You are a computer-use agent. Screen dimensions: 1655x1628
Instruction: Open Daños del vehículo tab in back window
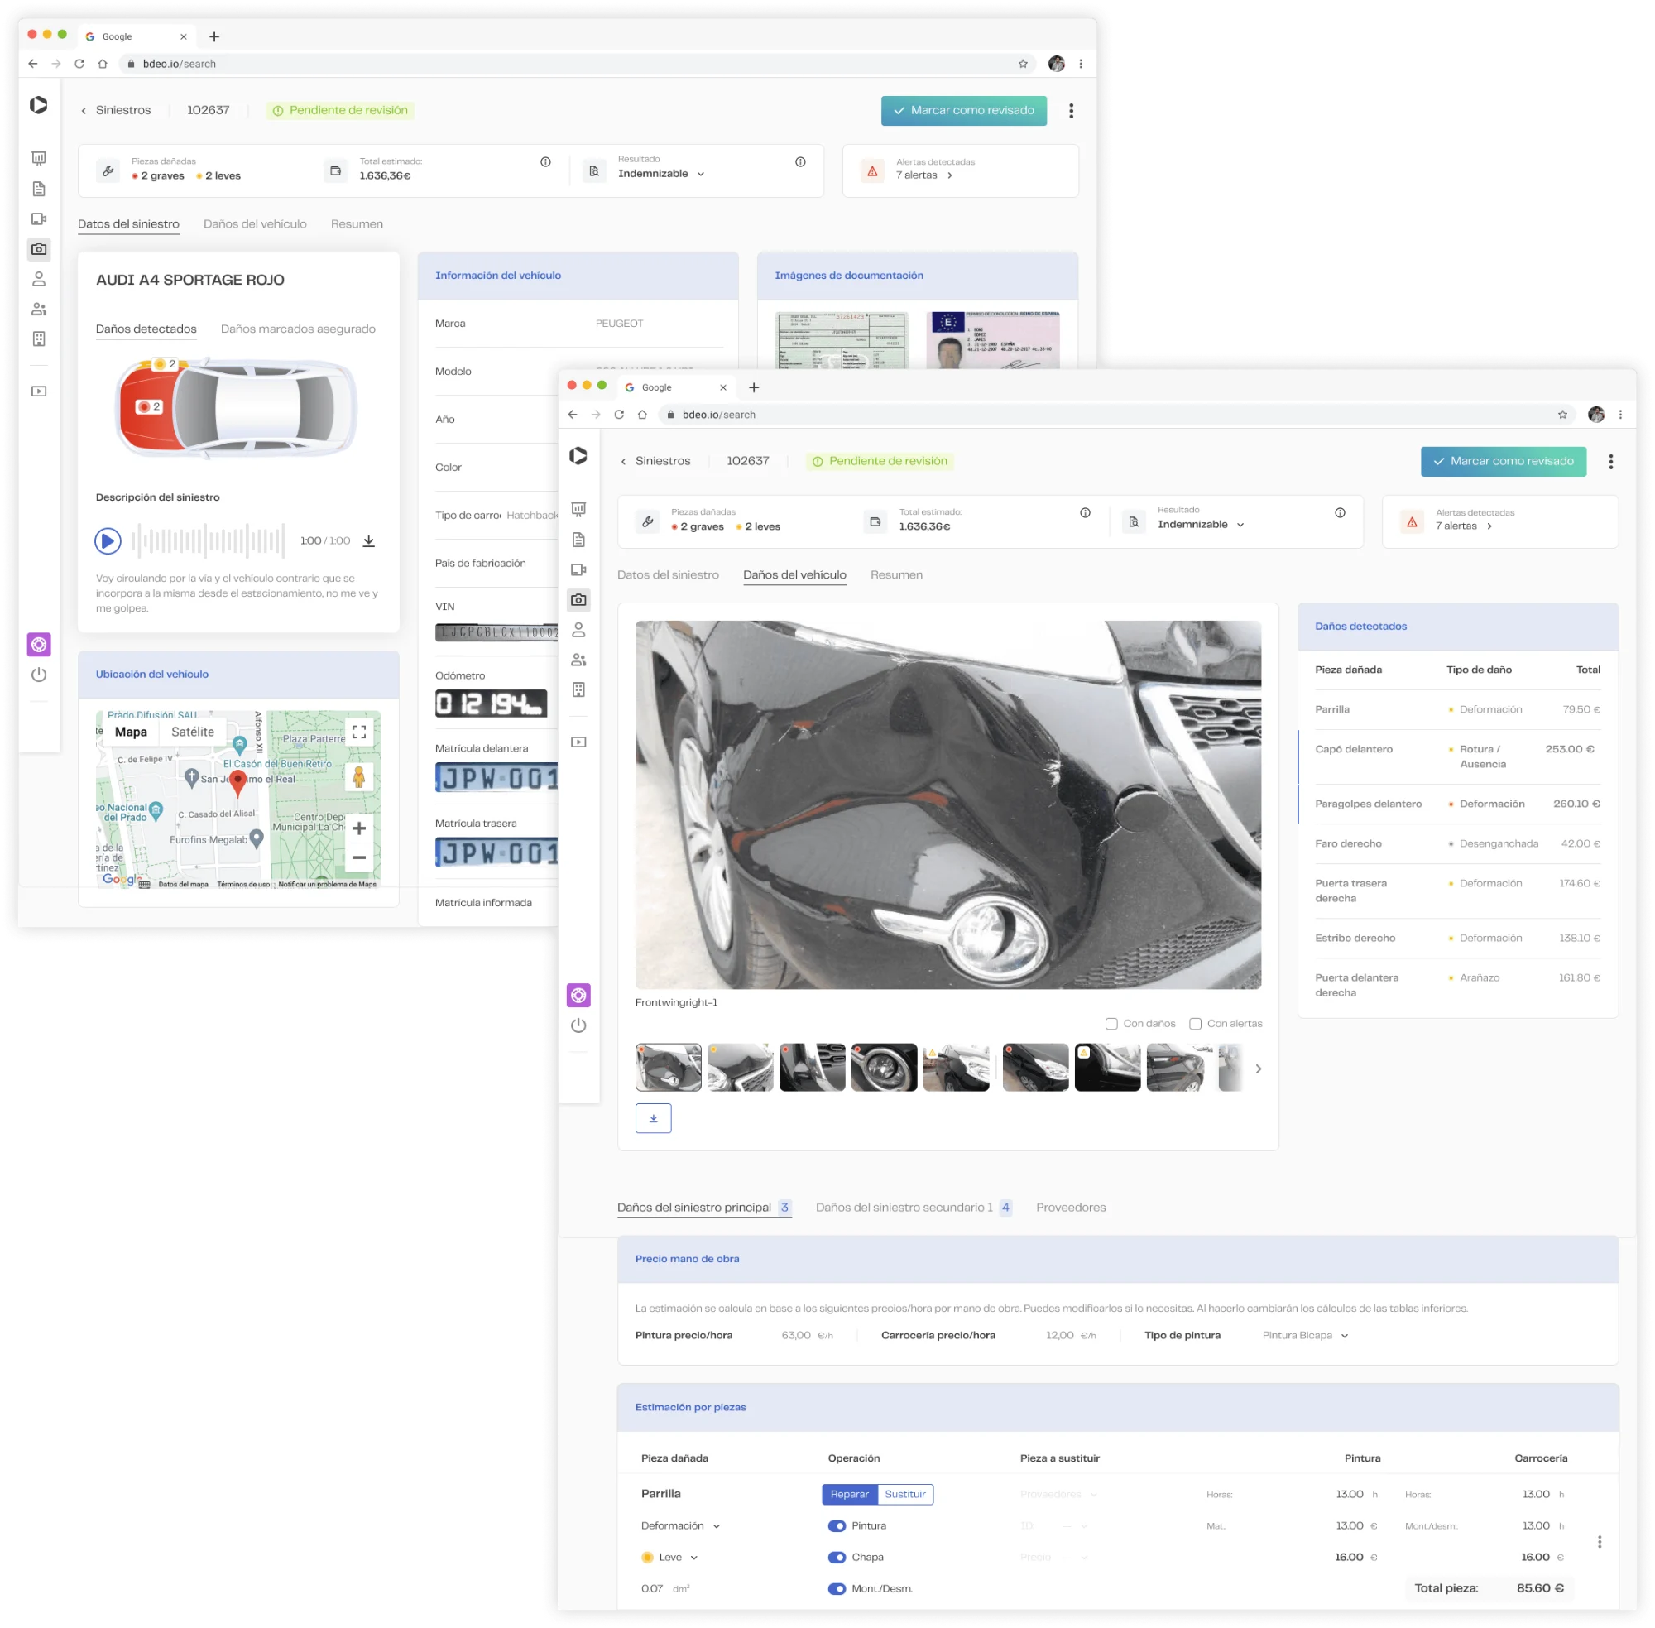pos(255,224)
